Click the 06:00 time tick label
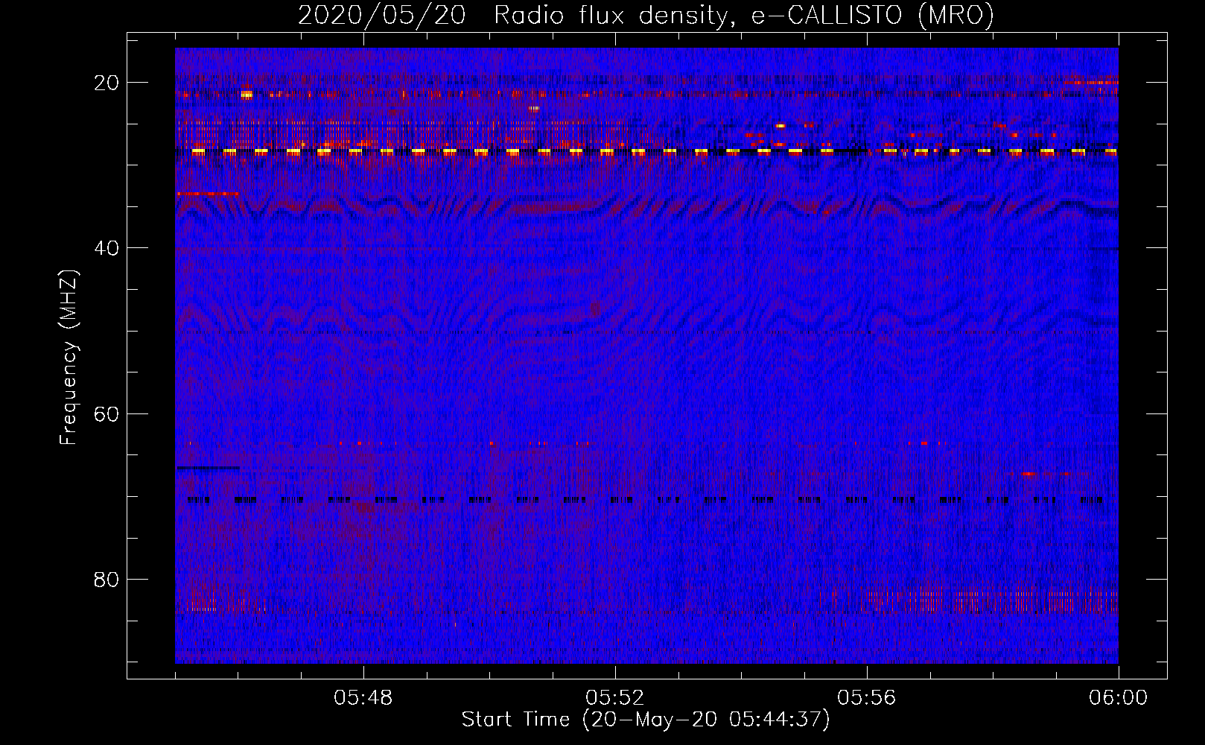The height and width of the screenshot is (745, 1205). [1119, 698]
